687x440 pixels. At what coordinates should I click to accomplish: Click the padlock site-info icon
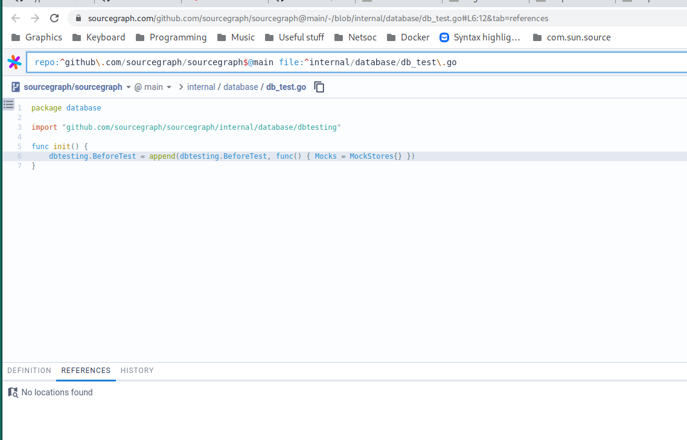coord(78,18)
